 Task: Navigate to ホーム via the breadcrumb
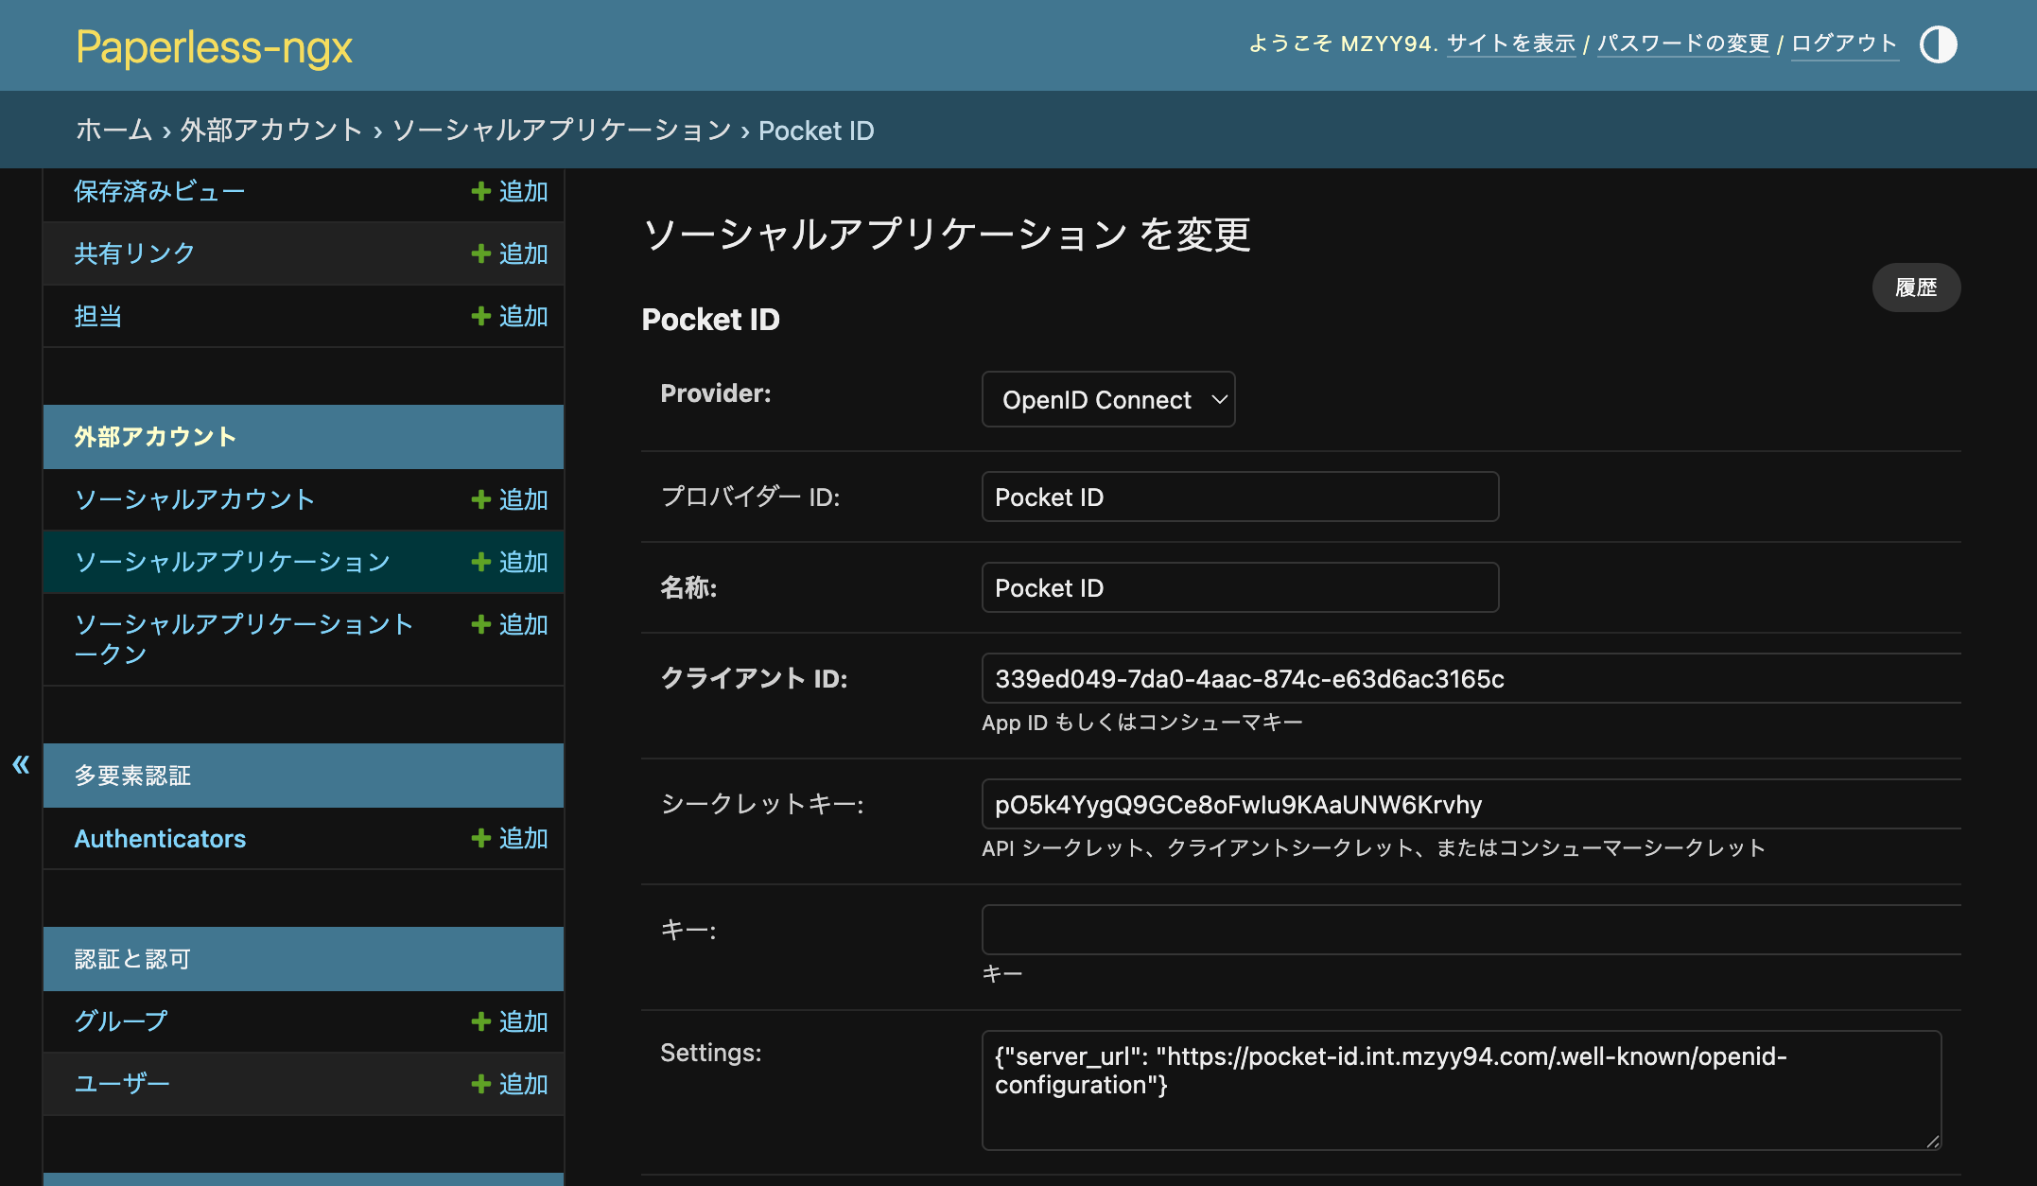(113, 131)
